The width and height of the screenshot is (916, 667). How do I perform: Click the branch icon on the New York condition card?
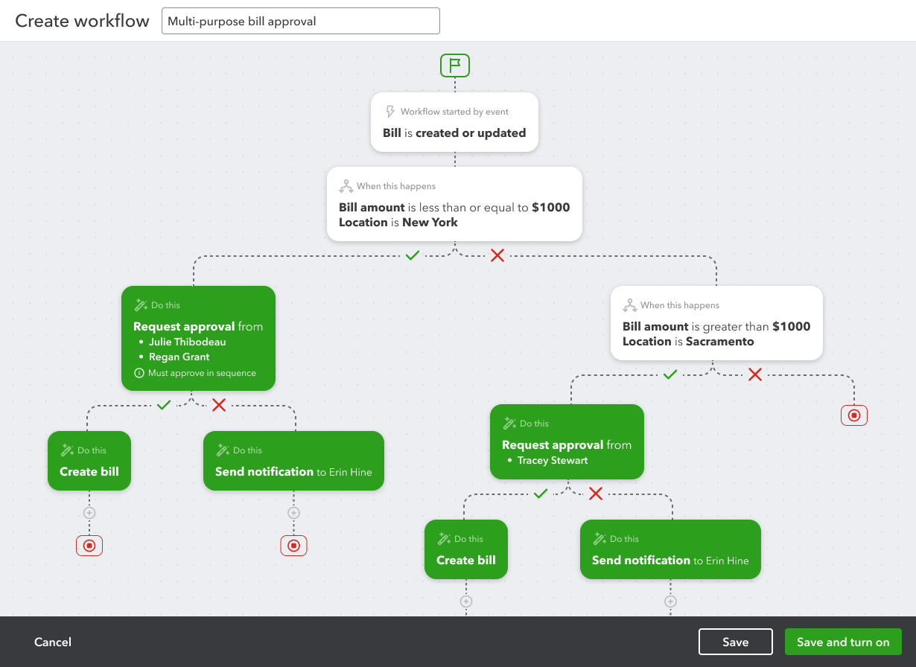pos(346,185)
